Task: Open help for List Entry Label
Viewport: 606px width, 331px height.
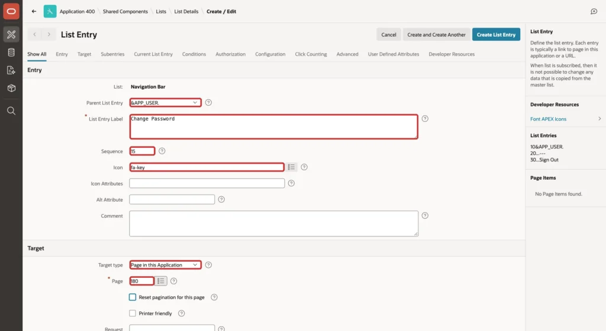Action: click(425, 118)
